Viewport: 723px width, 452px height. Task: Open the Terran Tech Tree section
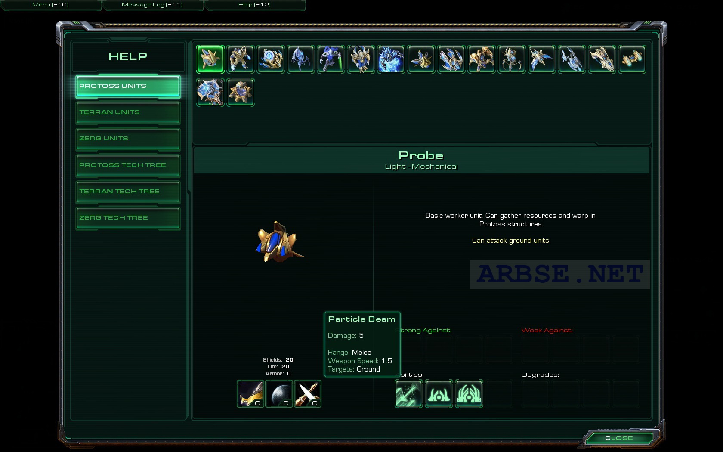pos(128,192)
